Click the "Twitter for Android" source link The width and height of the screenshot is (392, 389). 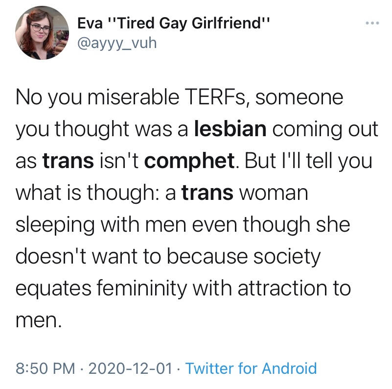(251, 368)
